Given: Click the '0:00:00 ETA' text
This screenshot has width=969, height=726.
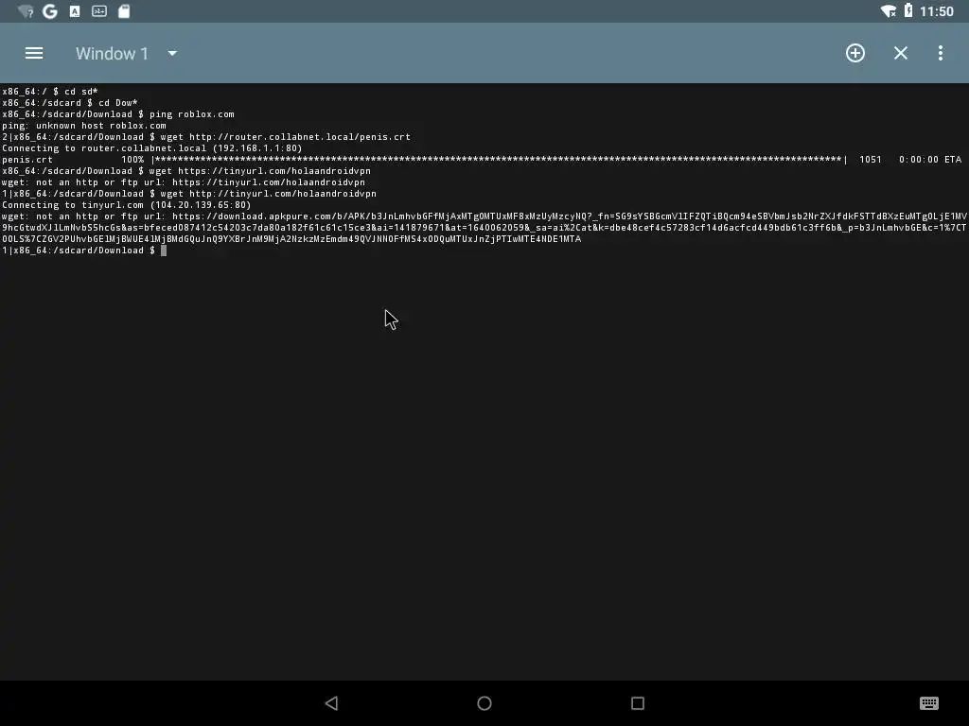Looking at the screenshot, I should pos(930,159).
